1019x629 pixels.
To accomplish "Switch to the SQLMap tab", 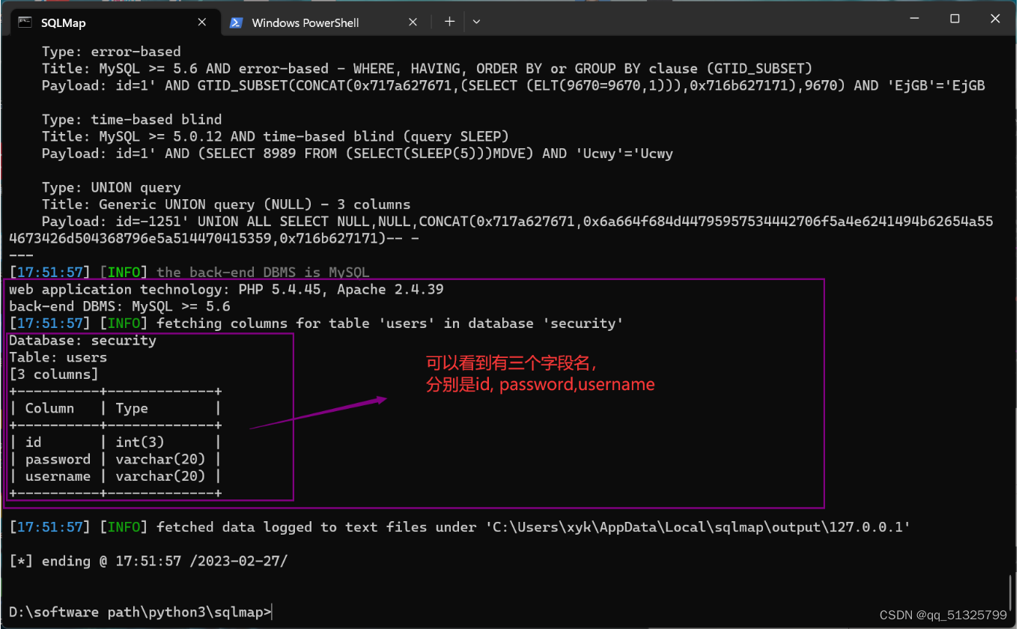I will pyautogui.click(x=115, y=22).
